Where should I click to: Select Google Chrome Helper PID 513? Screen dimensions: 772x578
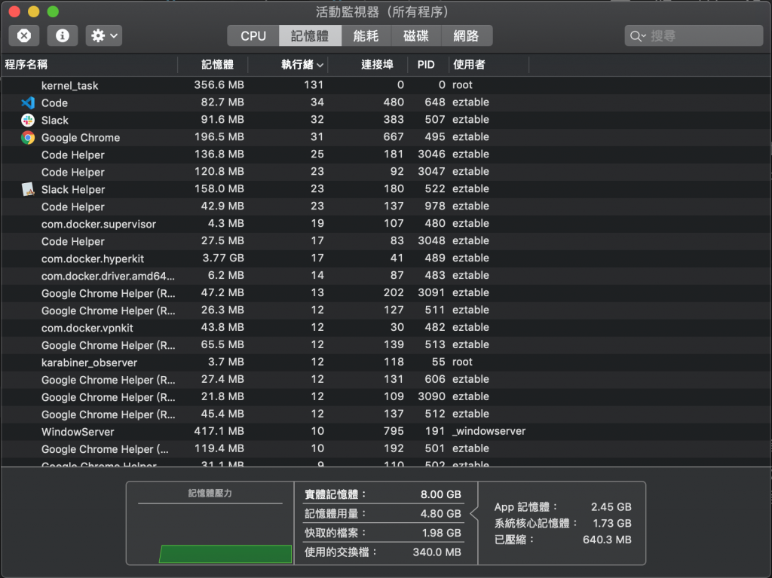click(386, 344)
